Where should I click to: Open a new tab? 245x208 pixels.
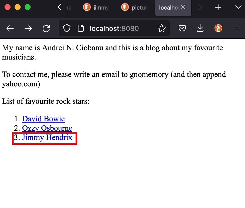tap(218, 8)
